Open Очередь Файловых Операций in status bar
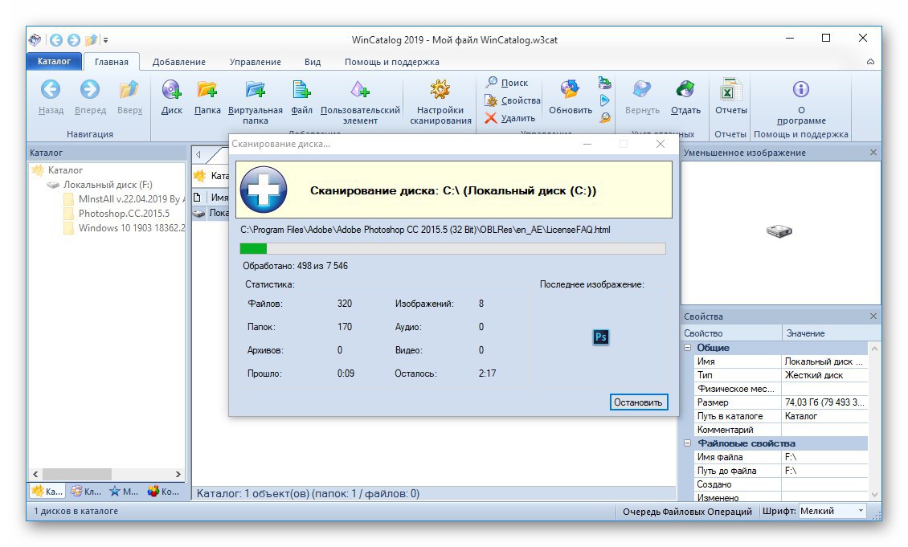 687,511
